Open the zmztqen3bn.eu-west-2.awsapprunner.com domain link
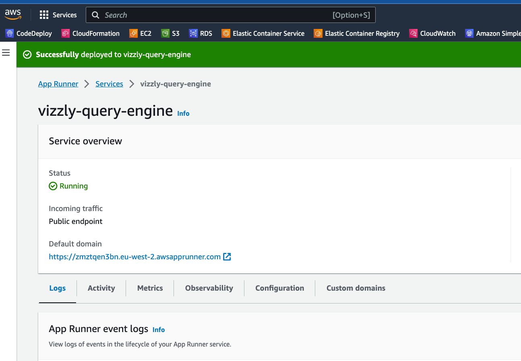Viewport: 521px width, 361px height. pos(134,256)
